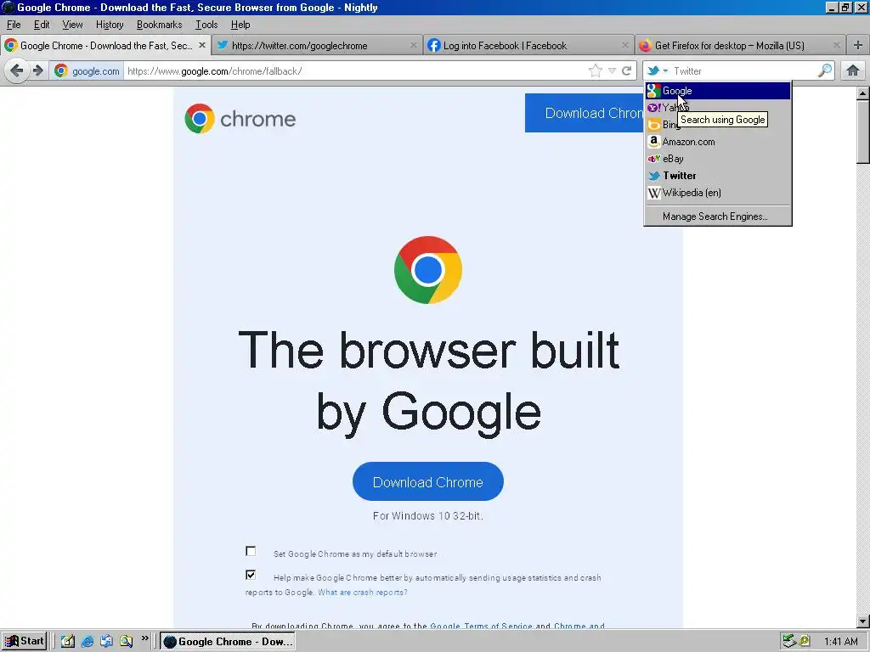
Task: Open the History menu
Action: (x=110, y=25)
